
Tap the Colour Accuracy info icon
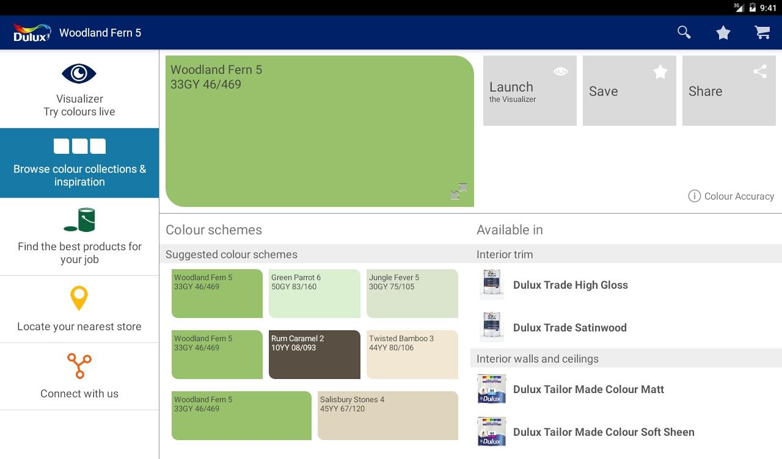point(694,196)
